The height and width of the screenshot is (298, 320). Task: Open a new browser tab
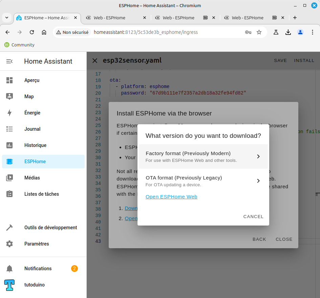click(x=295, y=18)
